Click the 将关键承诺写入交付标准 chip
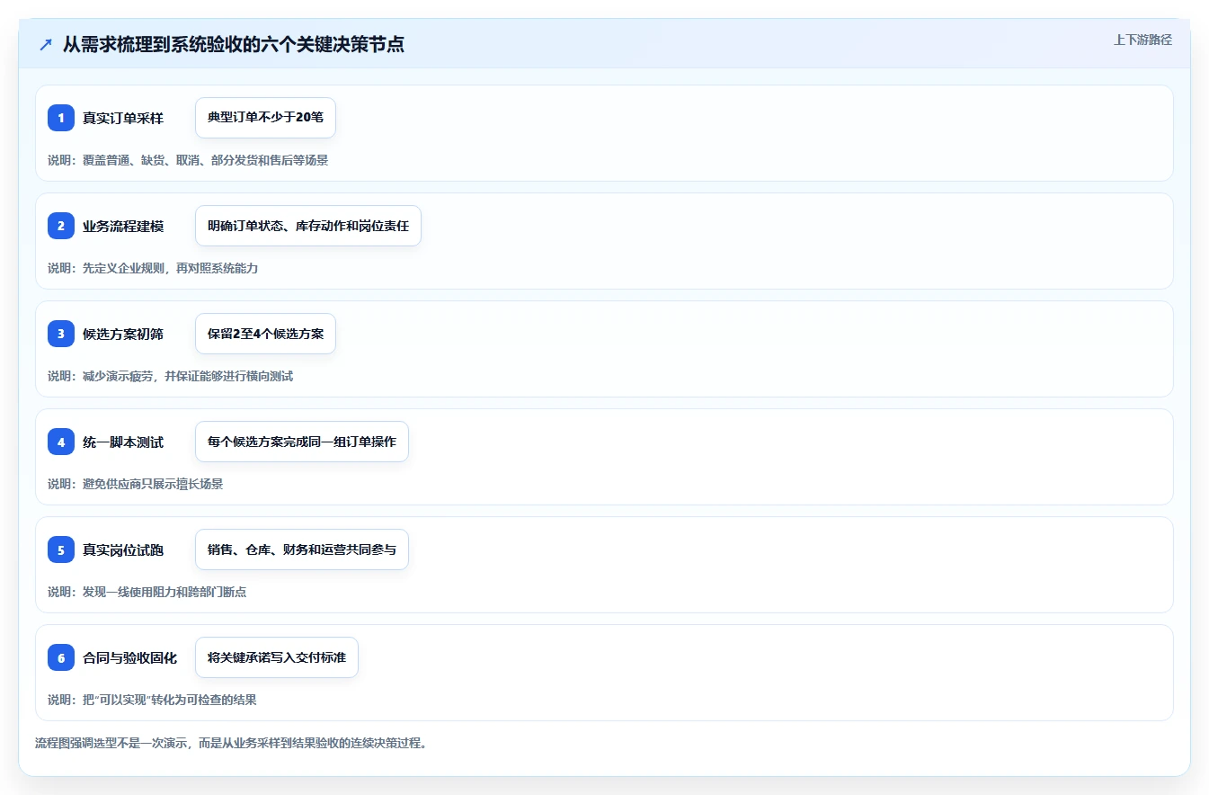Screen dimensions: 1209x795 coord(277,657)
